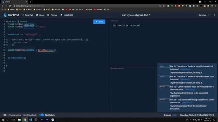Viewport: 218px width, 122px height.
Task: Open Premiere Pro from the taskbar
Action: [x=47, y=120]
